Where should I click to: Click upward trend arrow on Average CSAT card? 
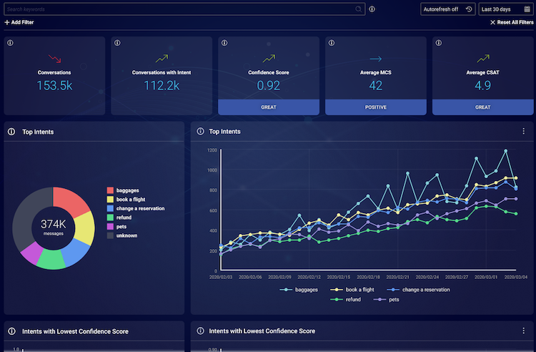point(482,59)
